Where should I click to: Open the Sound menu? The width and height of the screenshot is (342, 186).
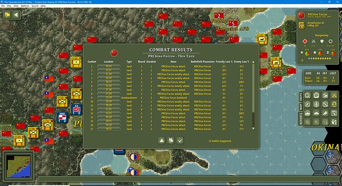click(x=35, y=6)
